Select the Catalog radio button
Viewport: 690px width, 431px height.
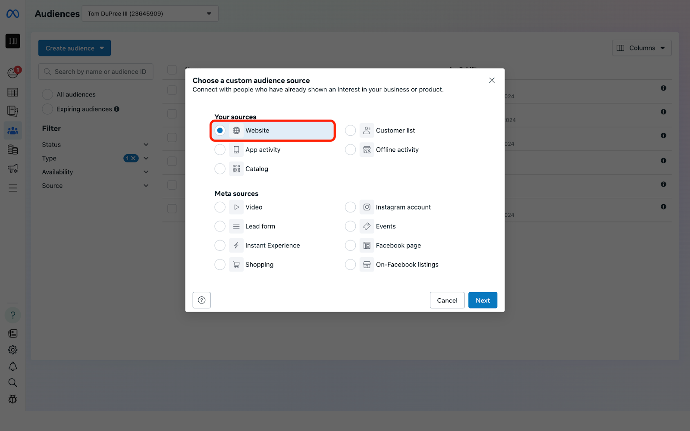[220, 169]
